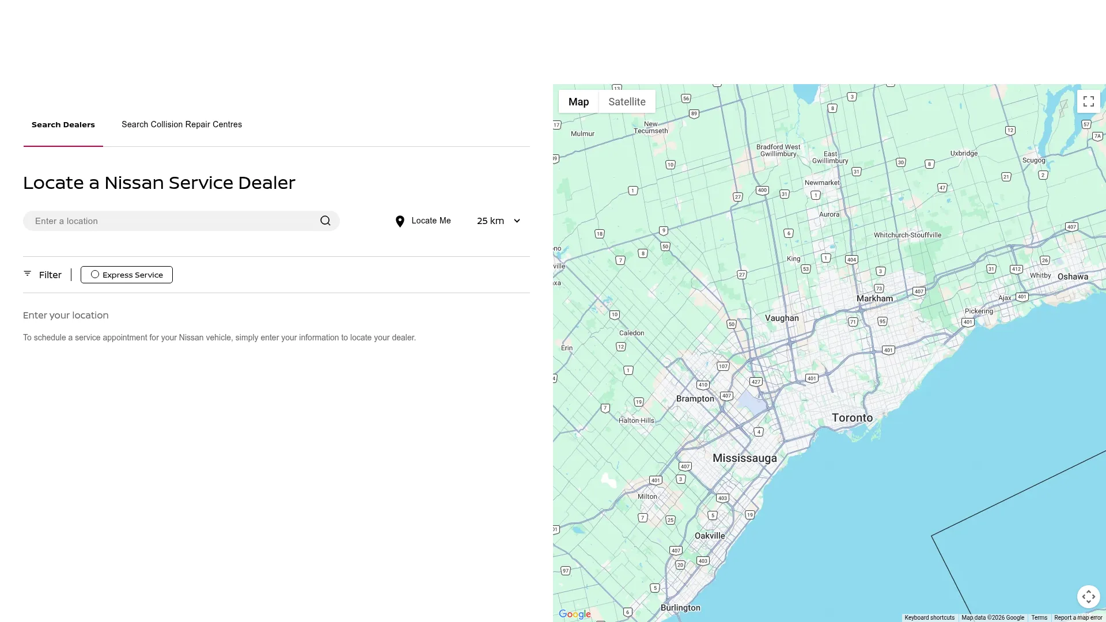Toggle the Express Service filter

click(127, 275)
